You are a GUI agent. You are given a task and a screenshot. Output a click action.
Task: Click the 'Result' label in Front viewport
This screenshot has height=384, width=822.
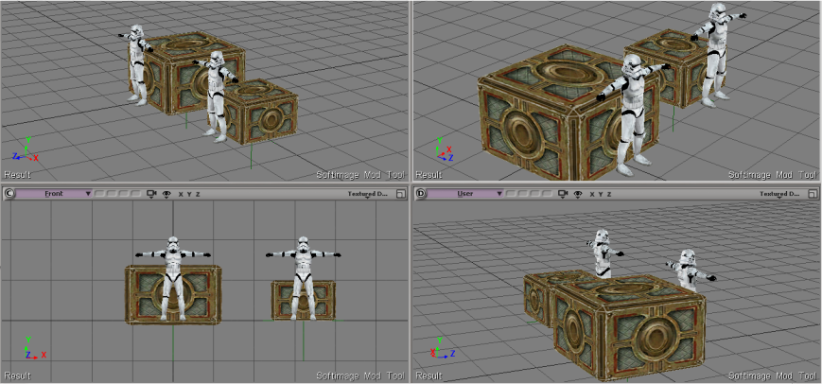tap(17, 375)
